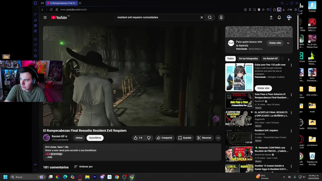322x181 pixels.
Task: Share the video with Compartir
Action: click(165, 138)
